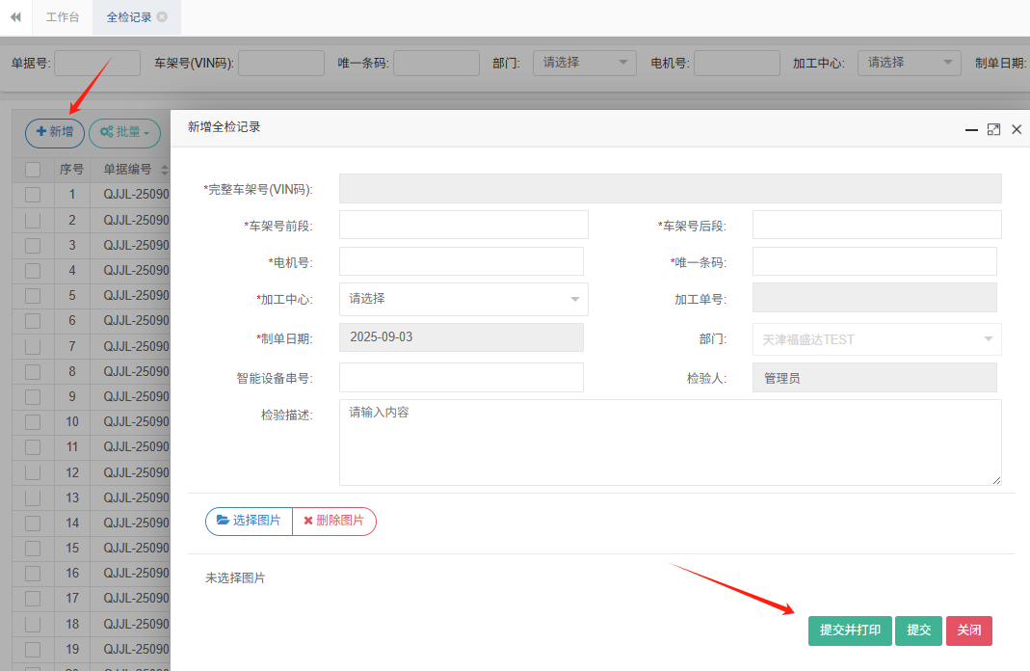Collapse sidebar with double-arrow icon
Viewport: 1030px width, 671px height.
pos(15,17)
